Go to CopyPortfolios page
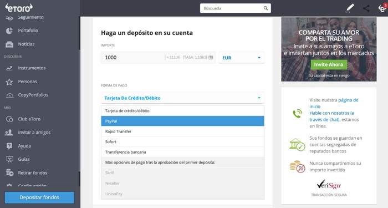The image size is (388, 208). pyautogui.click(x=33, y=95)
